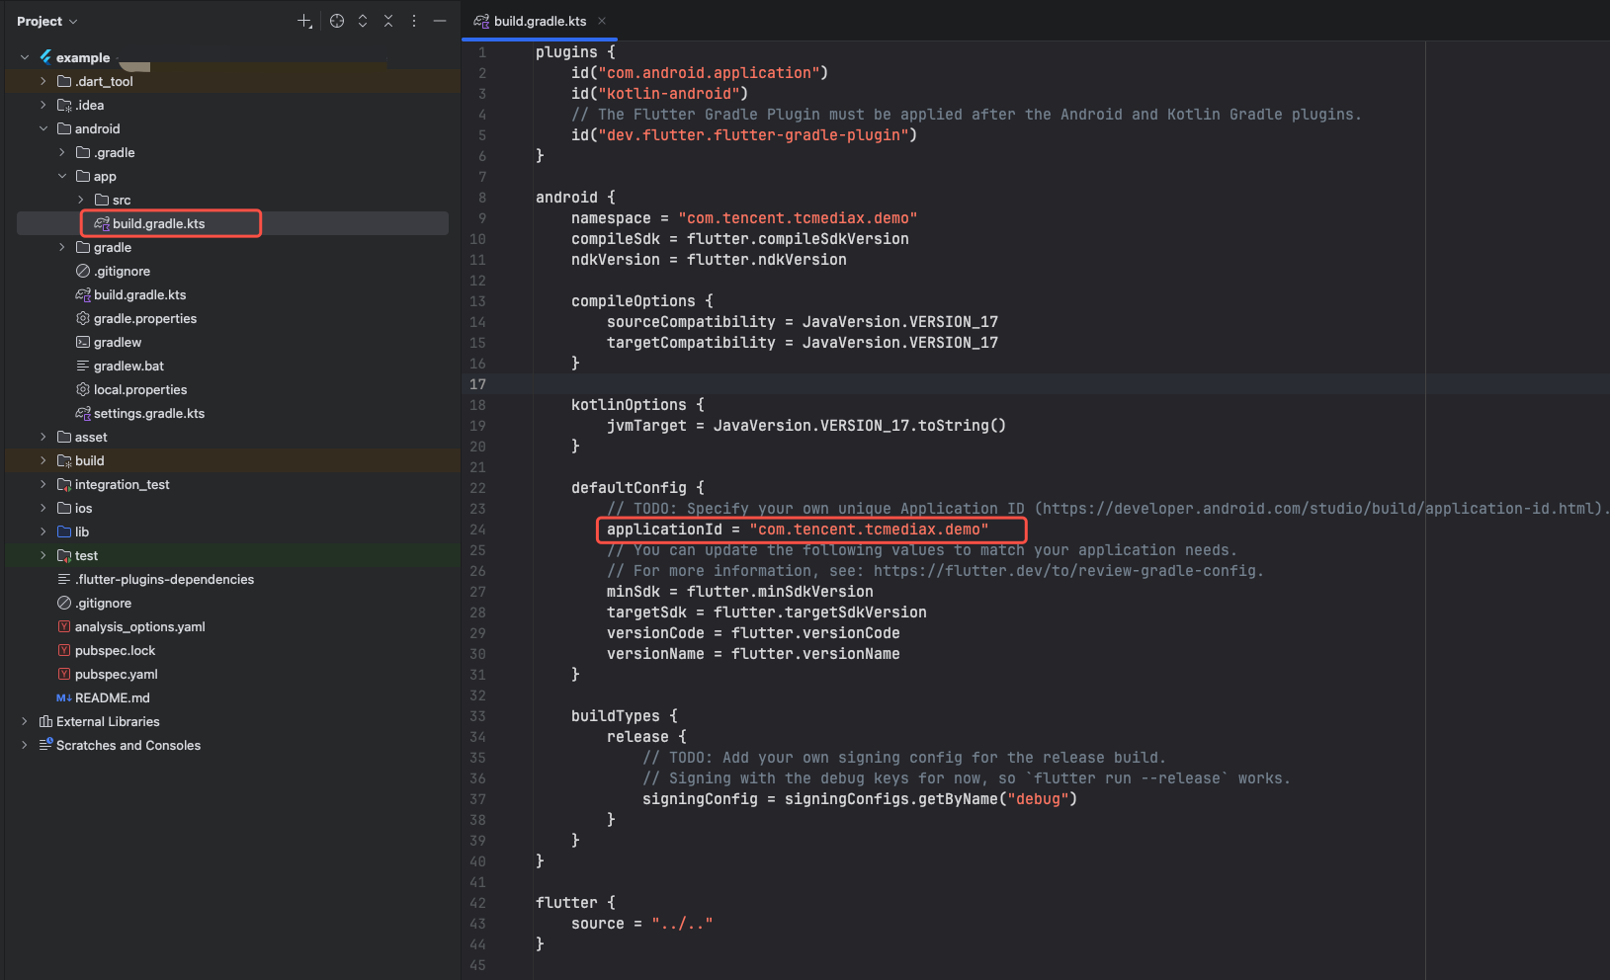
Task: Close the build.gradle.kts editor tab
Action: coord(602,21)
